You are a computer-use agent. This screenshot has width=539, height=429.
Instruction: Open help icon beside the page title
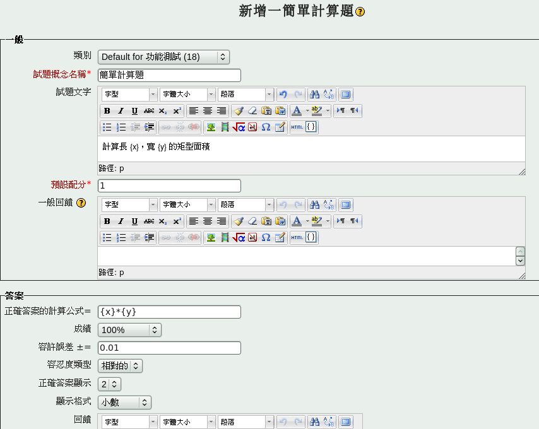pos(360,12)
